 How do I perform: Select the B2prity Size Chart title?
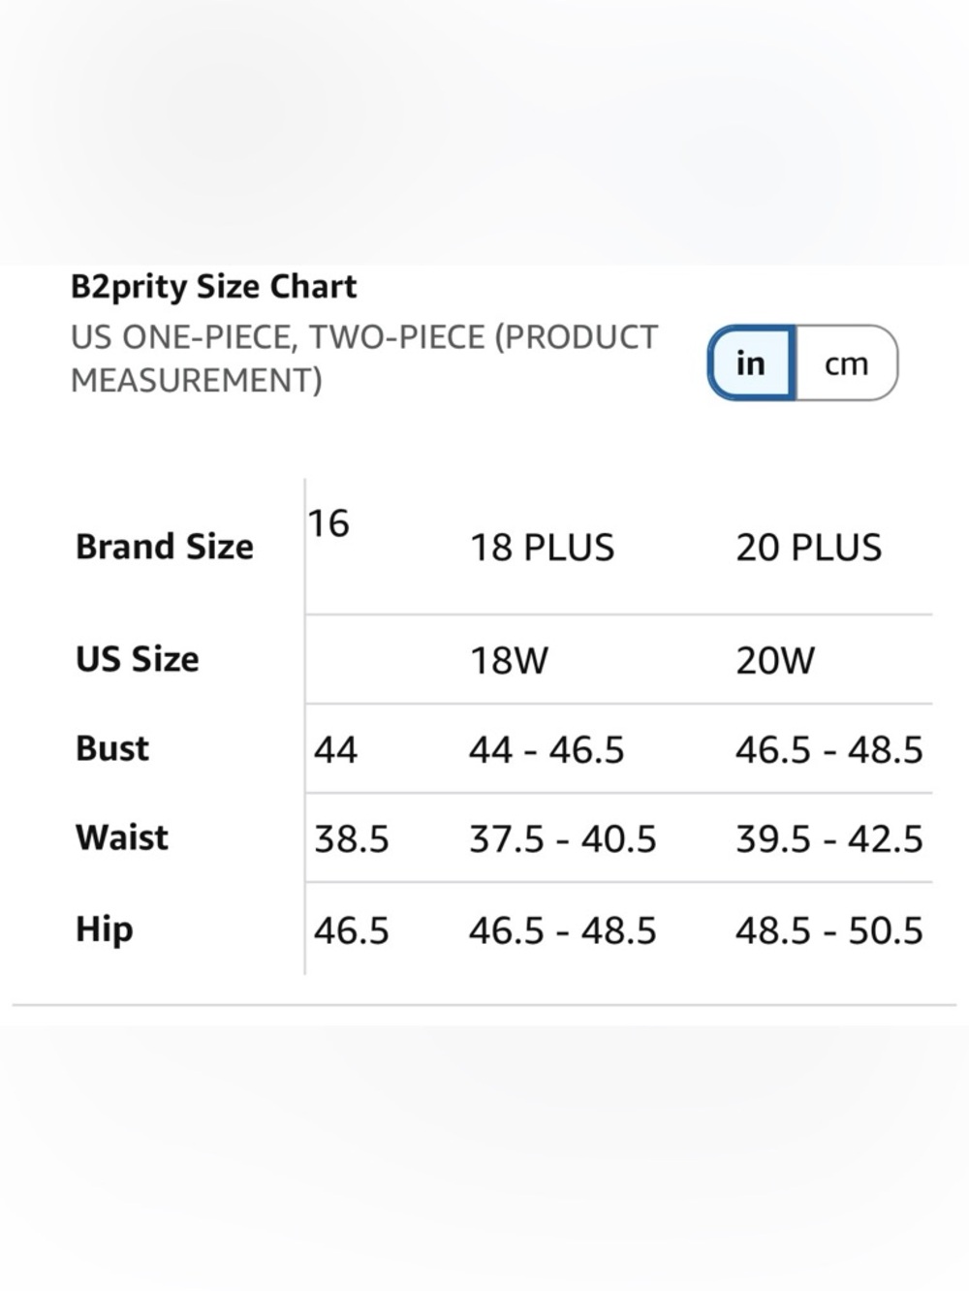pyautogui.click(x=214, y=287)
